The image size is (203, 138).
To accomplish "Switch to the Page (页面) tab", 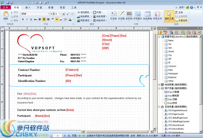I will (39, 7).
